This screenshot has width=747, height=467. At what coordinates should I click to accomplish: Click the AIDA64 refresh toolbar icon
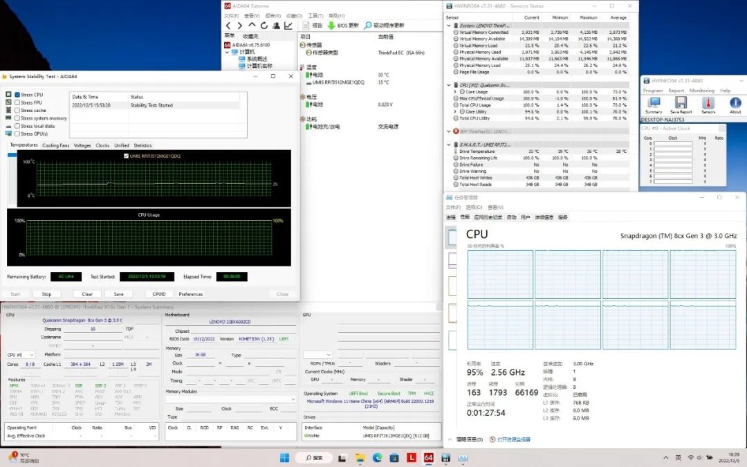coord(264,26)
